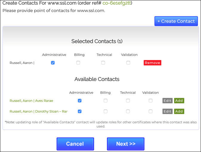Check Billing for Aves Rarae contact
201x152 pixels.
click(106, 101)
